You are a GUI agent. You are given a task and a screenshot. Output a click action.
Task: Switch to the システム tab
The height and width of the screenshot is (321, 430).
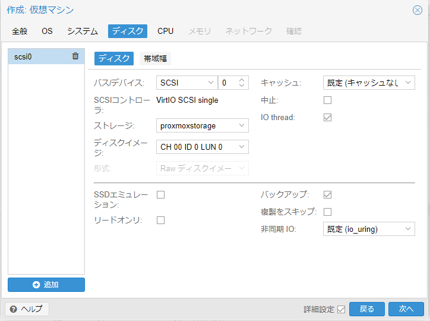(x=83, y=31)
